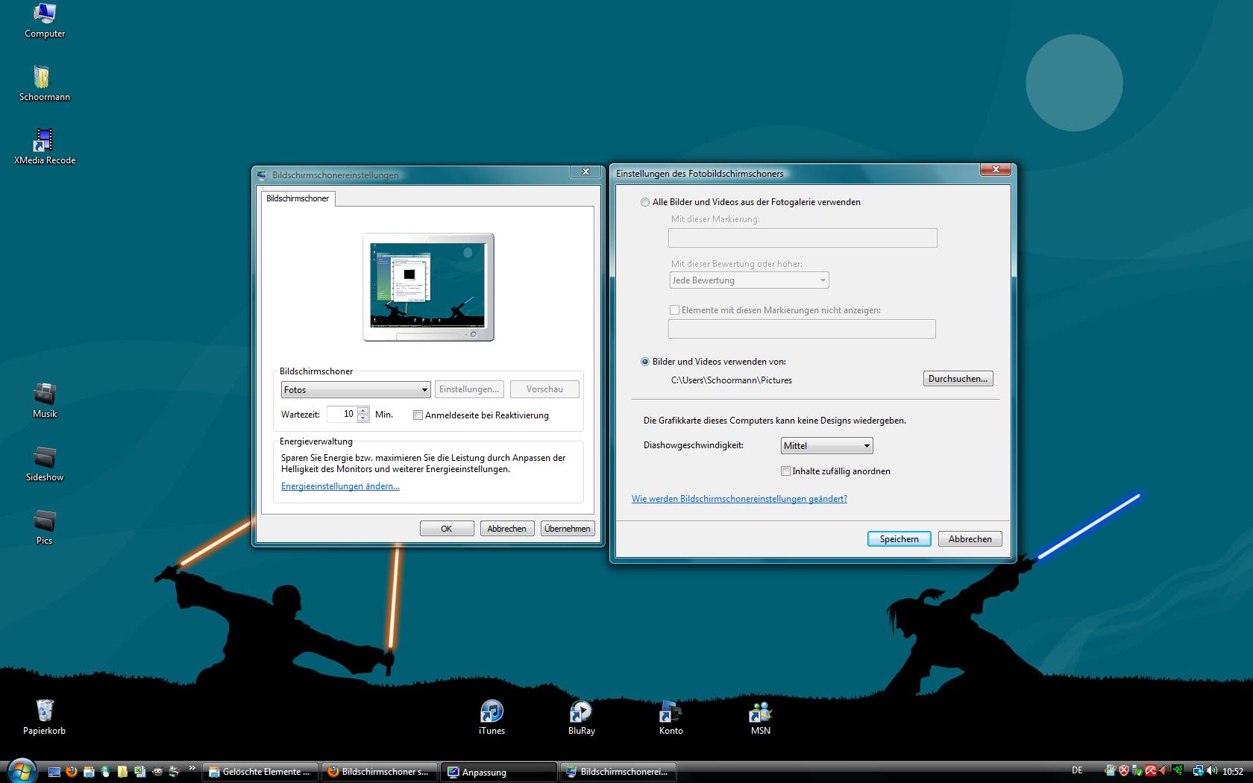The image size is (1253, 783).
Task: Switch to Anpassung taskbar window
Action: coord(499,772)
